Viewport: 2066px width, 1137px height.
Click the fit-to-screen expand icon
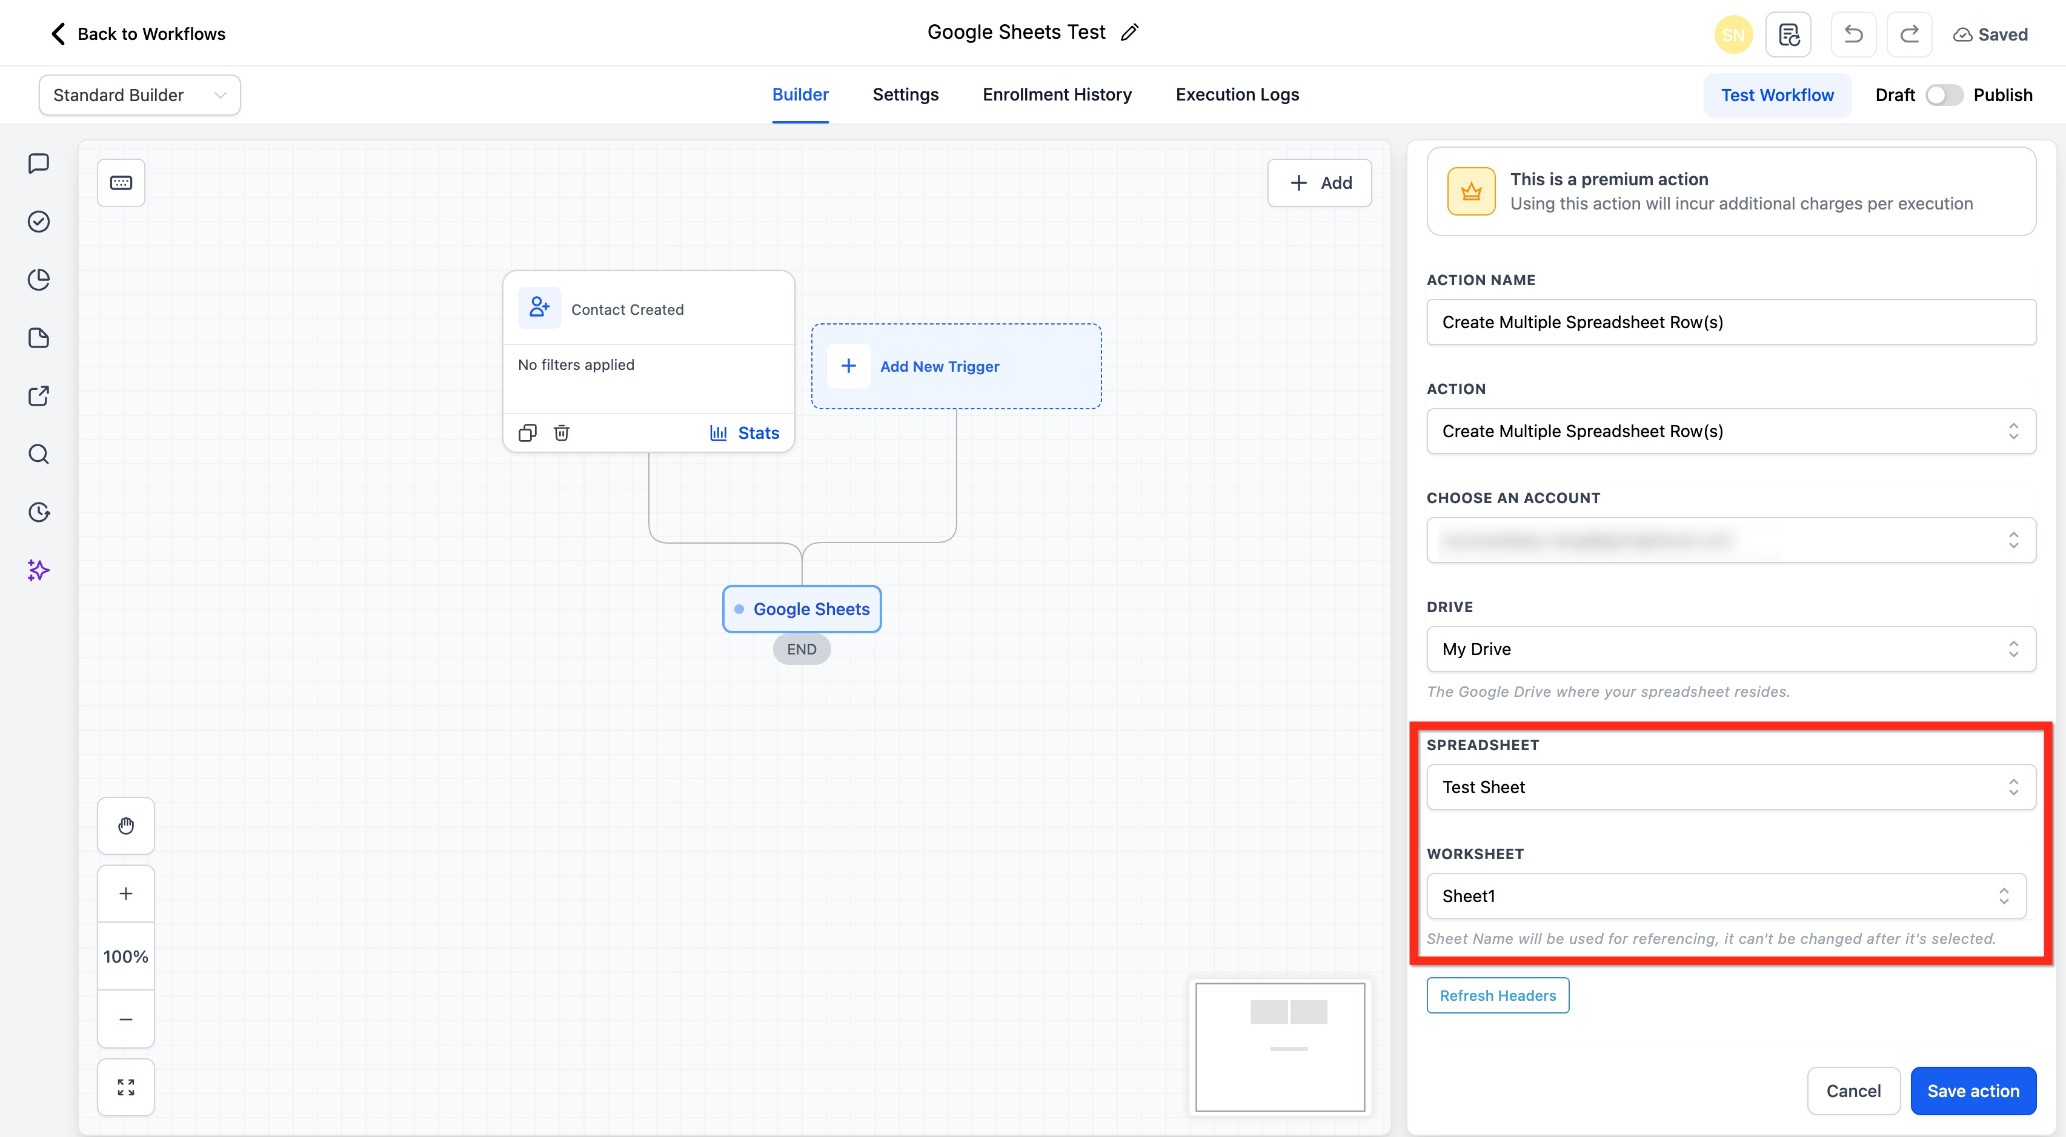(126, 1087)
